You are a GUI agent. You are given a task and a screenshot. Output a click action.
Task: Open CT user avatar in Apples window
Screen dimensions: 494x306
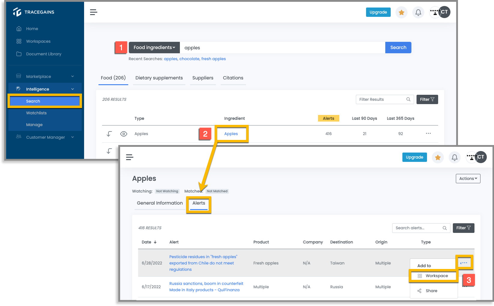pos(480,157)
